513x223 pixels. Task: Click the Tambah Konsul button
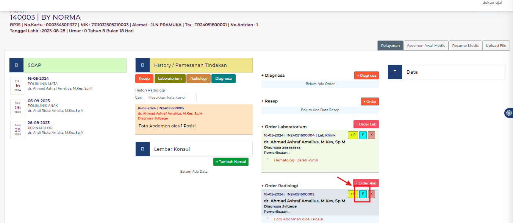(231, 161)
